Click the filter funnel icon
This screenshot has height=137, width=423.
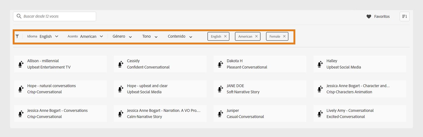tap(17, 36)
